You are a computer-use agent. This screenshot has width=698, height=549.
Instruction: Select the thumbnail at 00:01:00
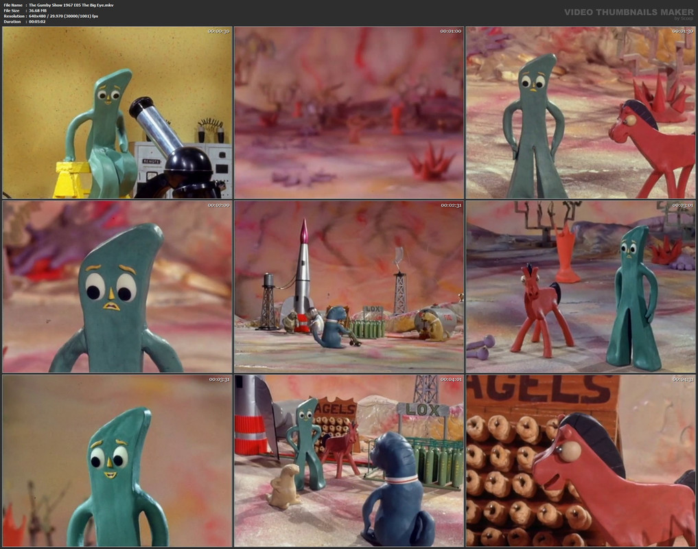[349, 113]
